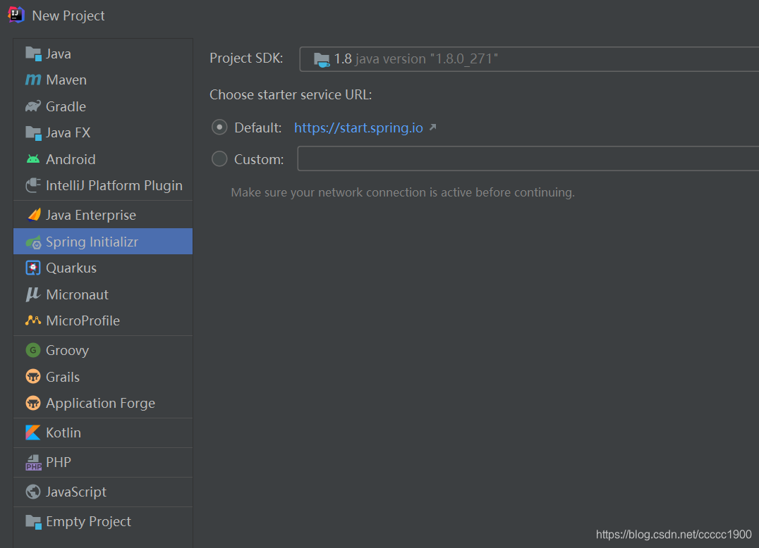This screenshot has width=759, height=548.
Task: Click the Java folder icon in sidebar
Action: click(33, 54)
